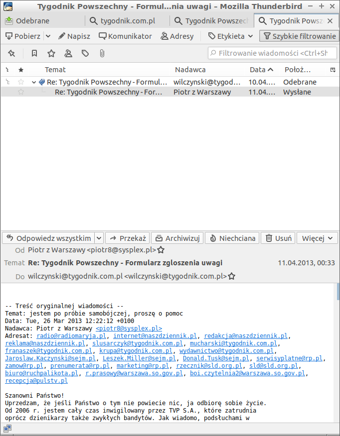Click the Odpowiedz wszystkim reply button

click(49, 238)
